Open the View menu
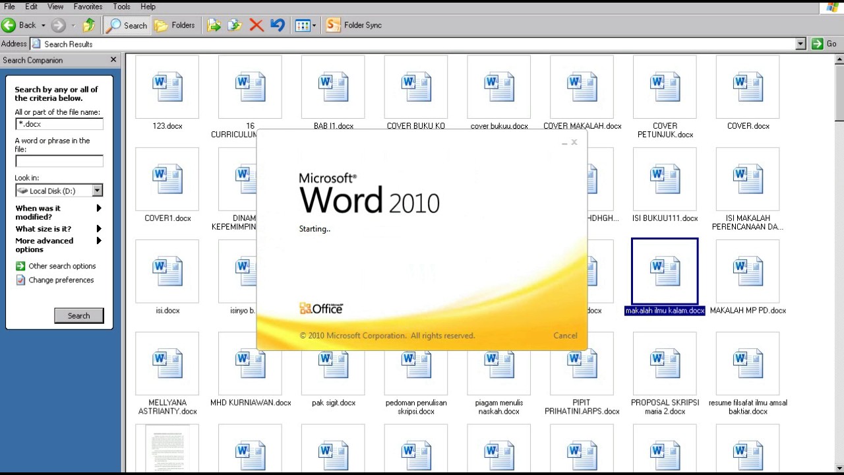Viewport: 844px width, 475px height. coord(55,7)
